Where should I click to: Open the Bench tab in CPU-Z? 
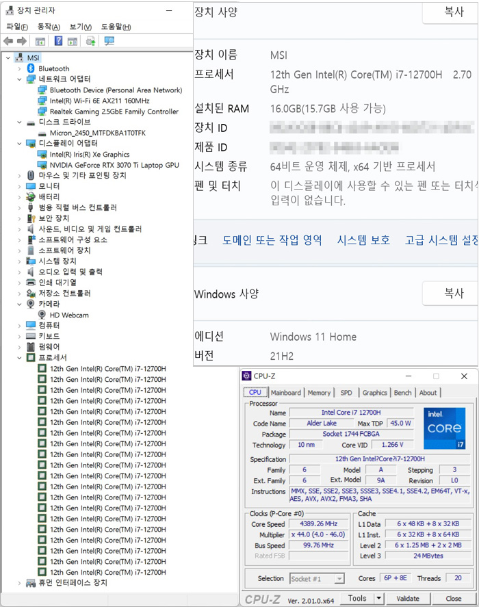402,393
